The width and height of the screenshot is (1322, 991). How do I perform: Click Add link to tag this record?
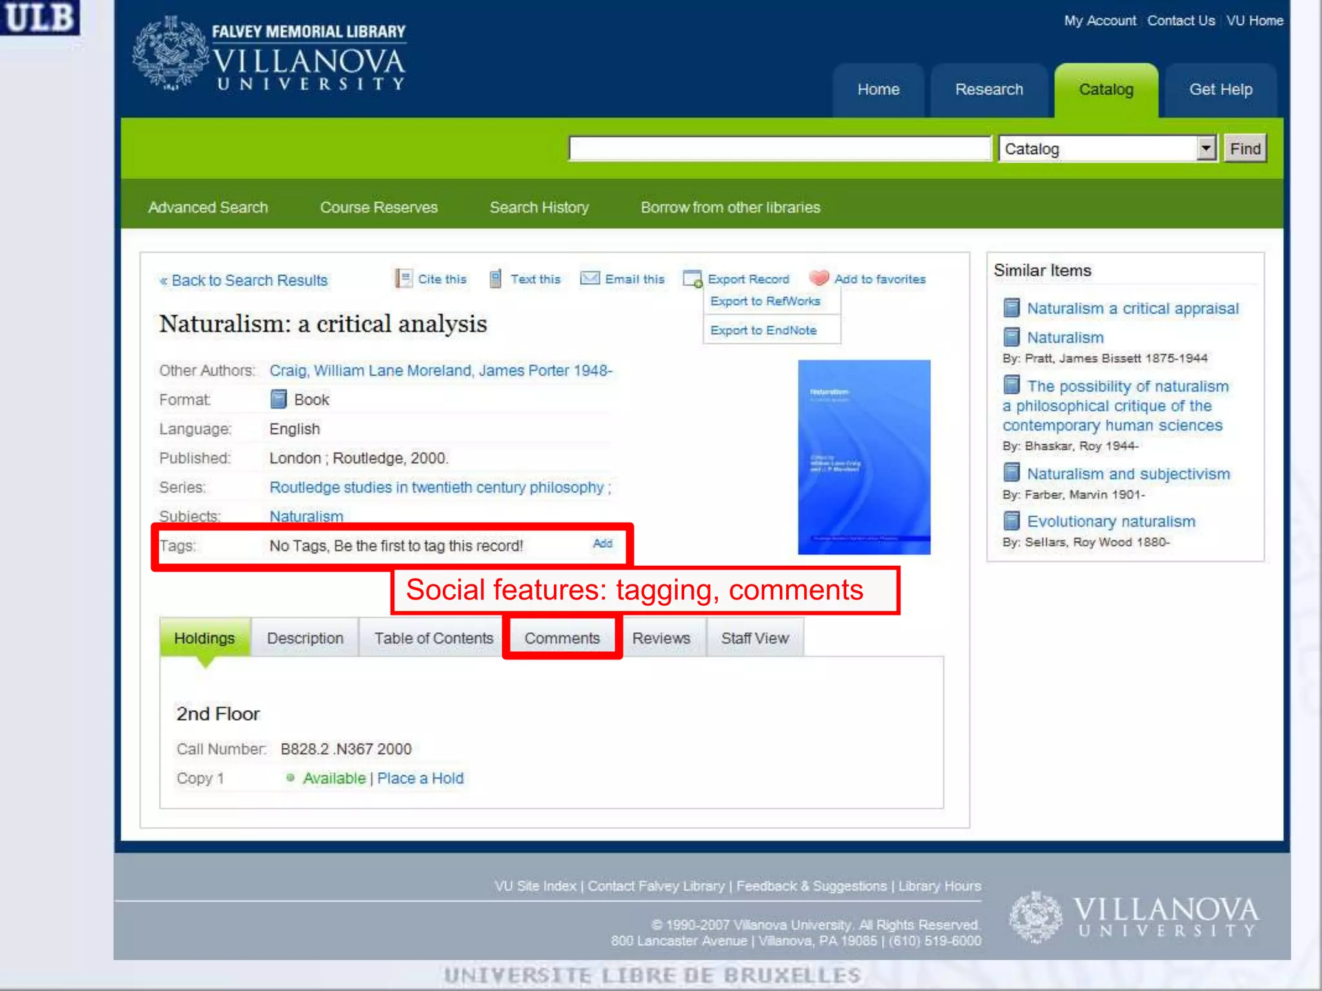602,544
